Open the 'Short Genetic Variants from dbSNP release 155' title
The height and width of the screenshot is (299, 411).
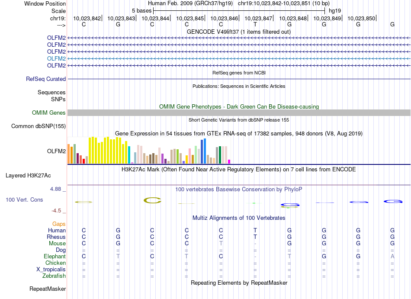coord(239,120)
